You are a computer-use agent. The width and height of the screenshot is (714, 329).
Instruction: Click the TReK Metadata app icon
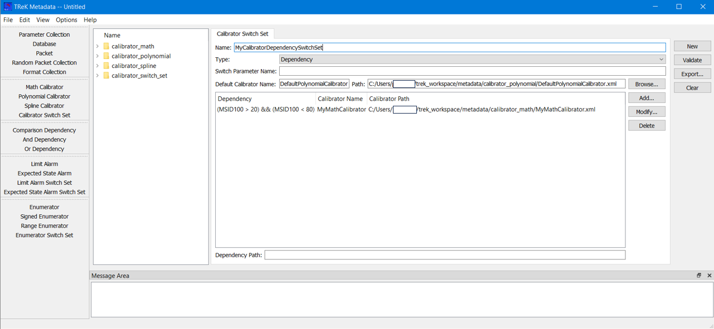pos(7,7)
